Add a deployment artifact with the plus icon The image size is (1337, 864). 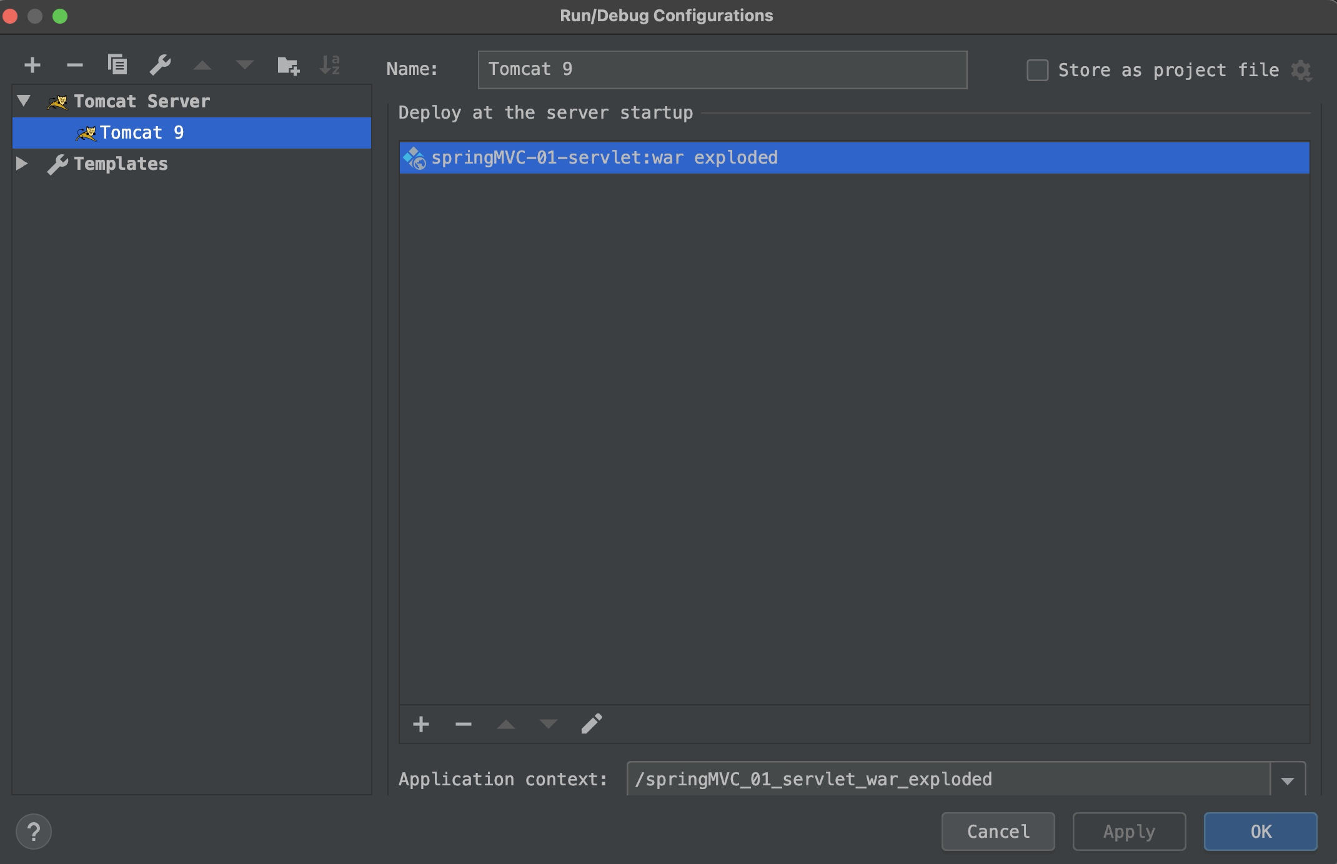coord(421,724)
